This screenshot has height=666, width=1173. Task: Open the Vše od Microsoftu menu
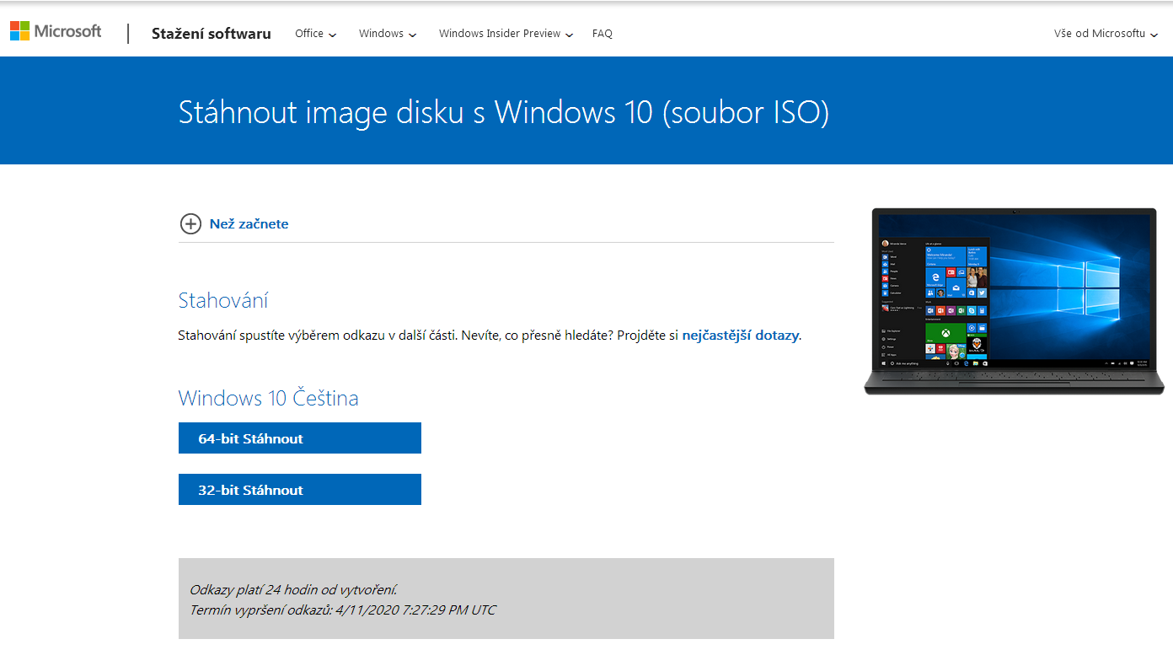(x=1099, y=34)
